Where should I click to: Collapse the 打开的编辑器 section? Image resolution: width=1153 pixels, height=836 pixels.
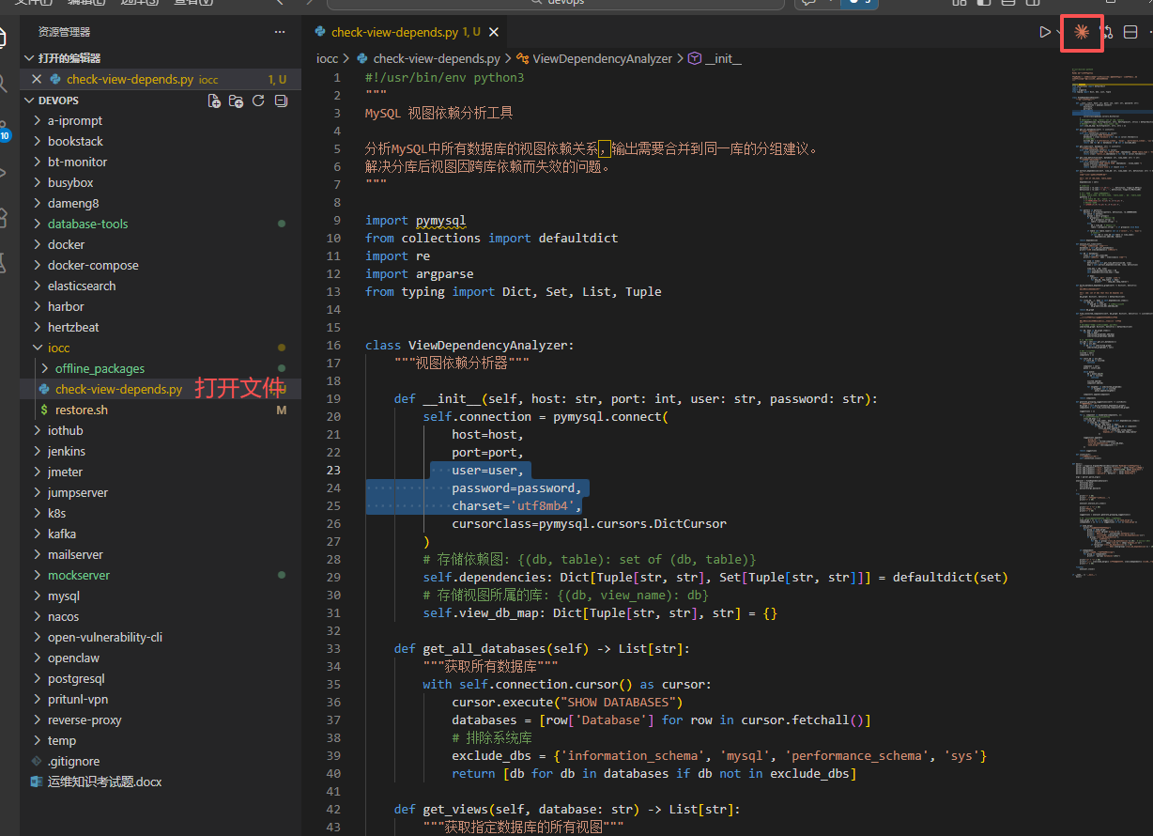pos(69,58)
